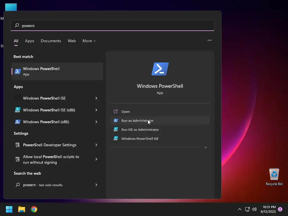Click the blue desktop icon at top left
The image size is (288, 216).
click(x=11, y=7)
